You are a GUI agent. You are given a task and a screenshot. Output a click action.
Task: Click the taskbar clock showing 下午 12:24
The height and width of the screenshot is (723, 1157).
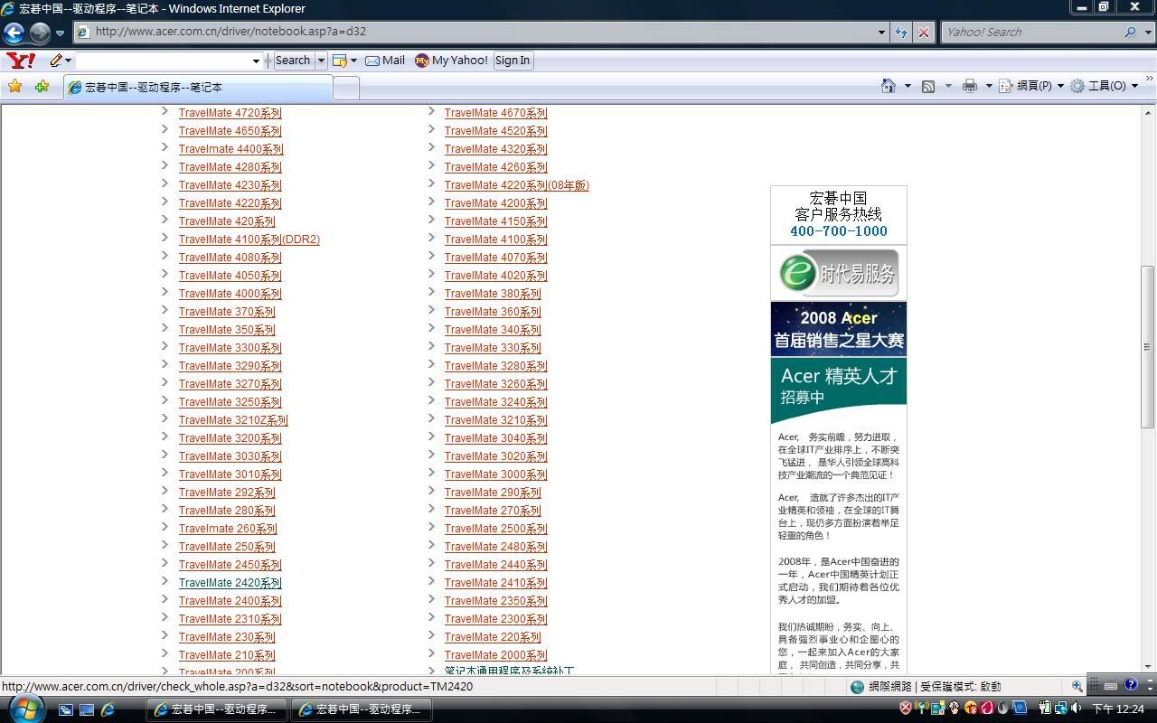coord(1119,709)
